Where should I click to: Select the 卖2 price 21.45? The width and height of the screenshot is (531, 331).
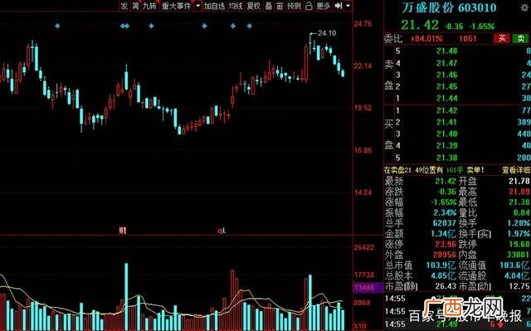pyautogui.click(x=446, y=86)
